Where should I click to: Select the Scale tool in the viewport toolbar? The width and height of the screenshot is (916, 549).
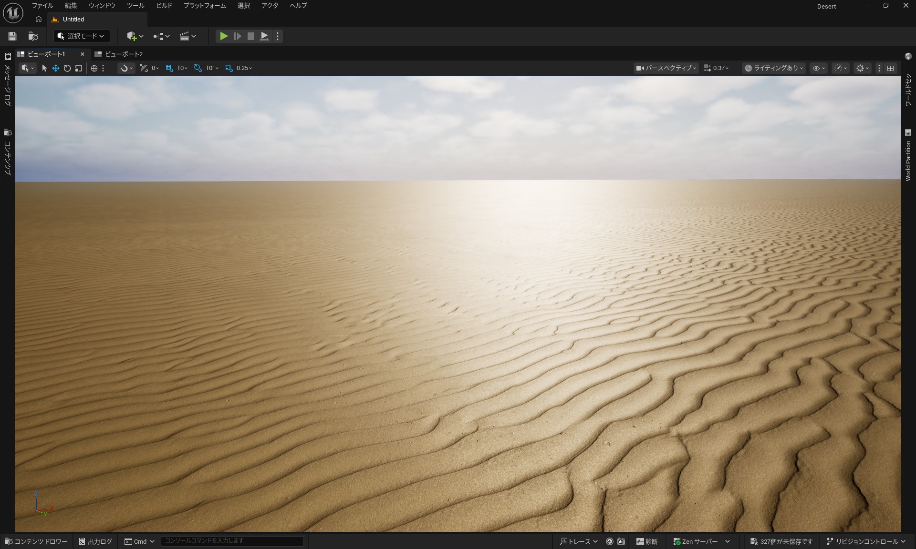click(x=79, y=68)
